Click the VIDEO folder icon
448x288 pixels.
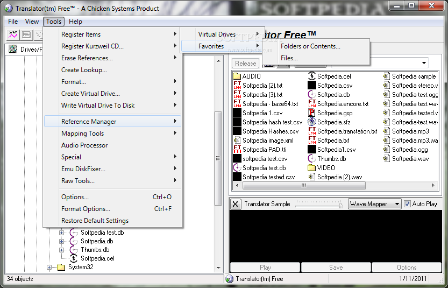click(312, 168)
